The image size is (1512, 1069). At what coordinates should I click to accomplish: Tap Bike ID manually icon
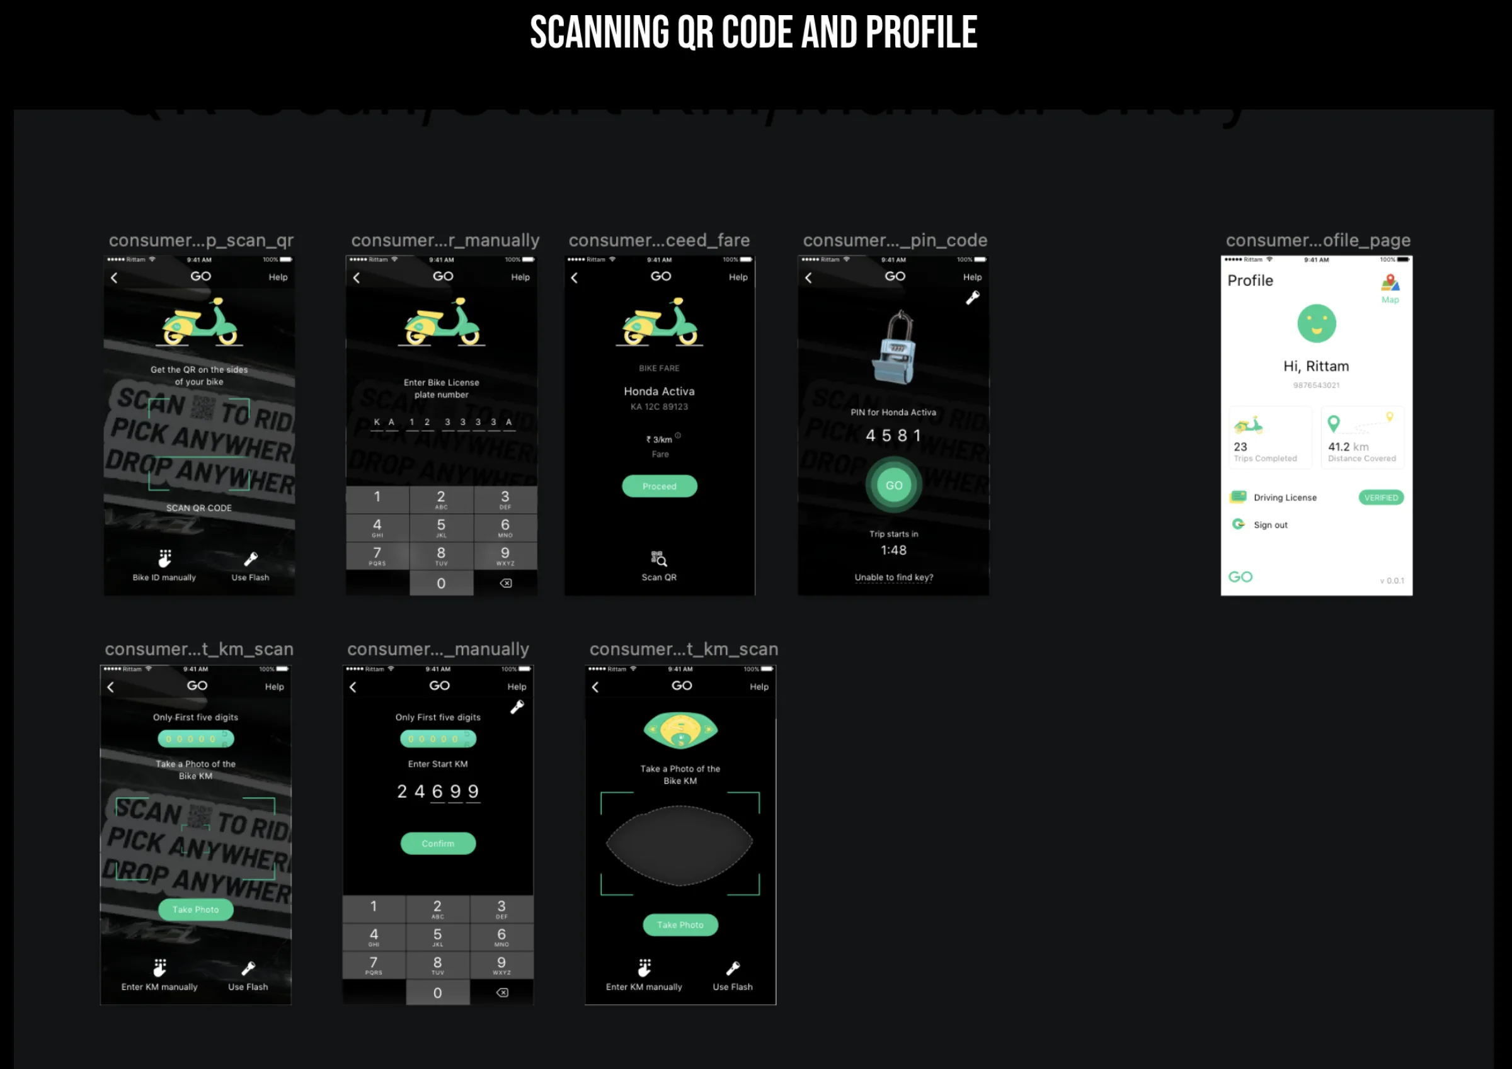click(x=164, y=559)
